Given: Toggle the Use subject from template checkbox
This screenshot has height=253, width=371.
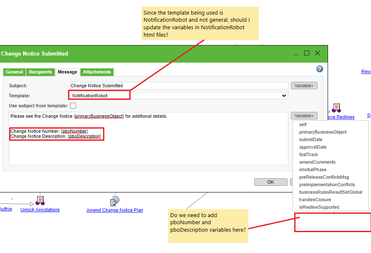Looking at the screenshot, I should click(x=73, y=106).
